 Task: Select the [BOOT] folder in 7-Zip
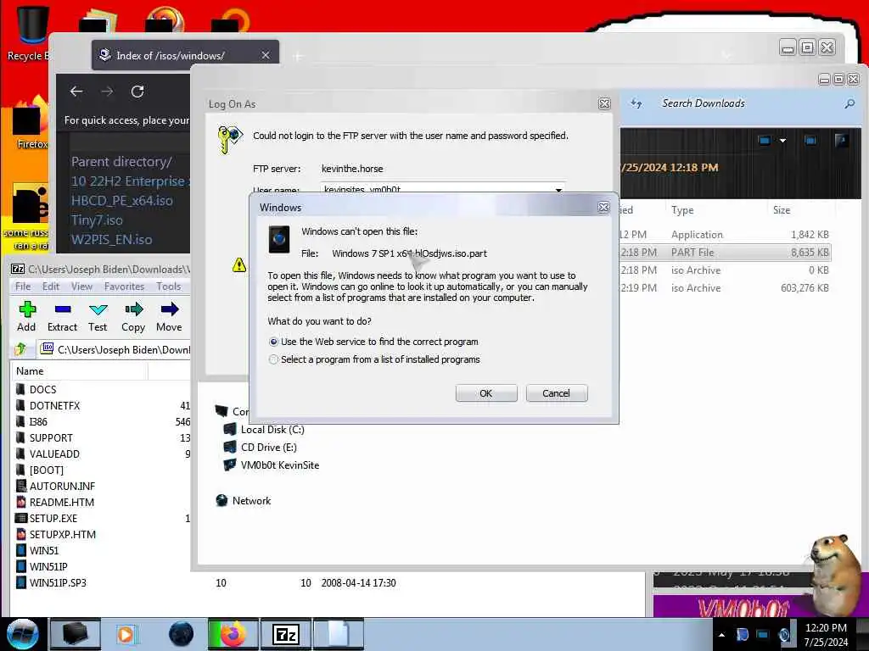47,470
